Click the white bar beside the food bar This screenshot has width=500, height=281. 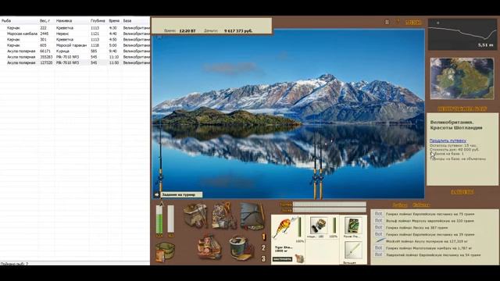pyautogui.click(x=171, y=219)
